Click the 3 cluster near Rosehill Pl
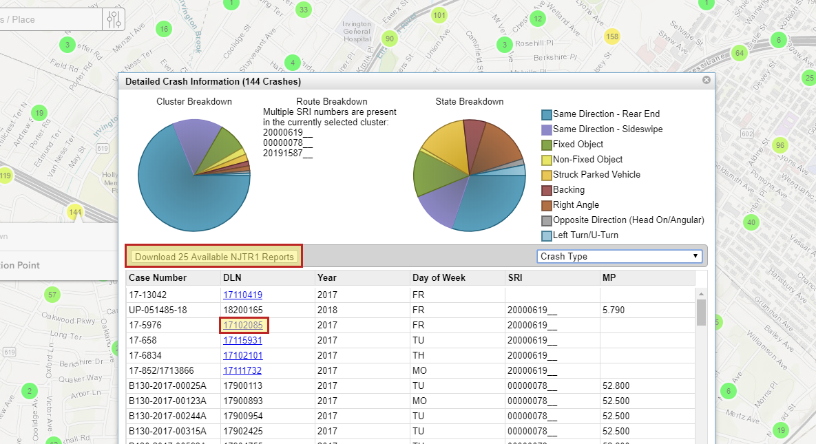 504,45
